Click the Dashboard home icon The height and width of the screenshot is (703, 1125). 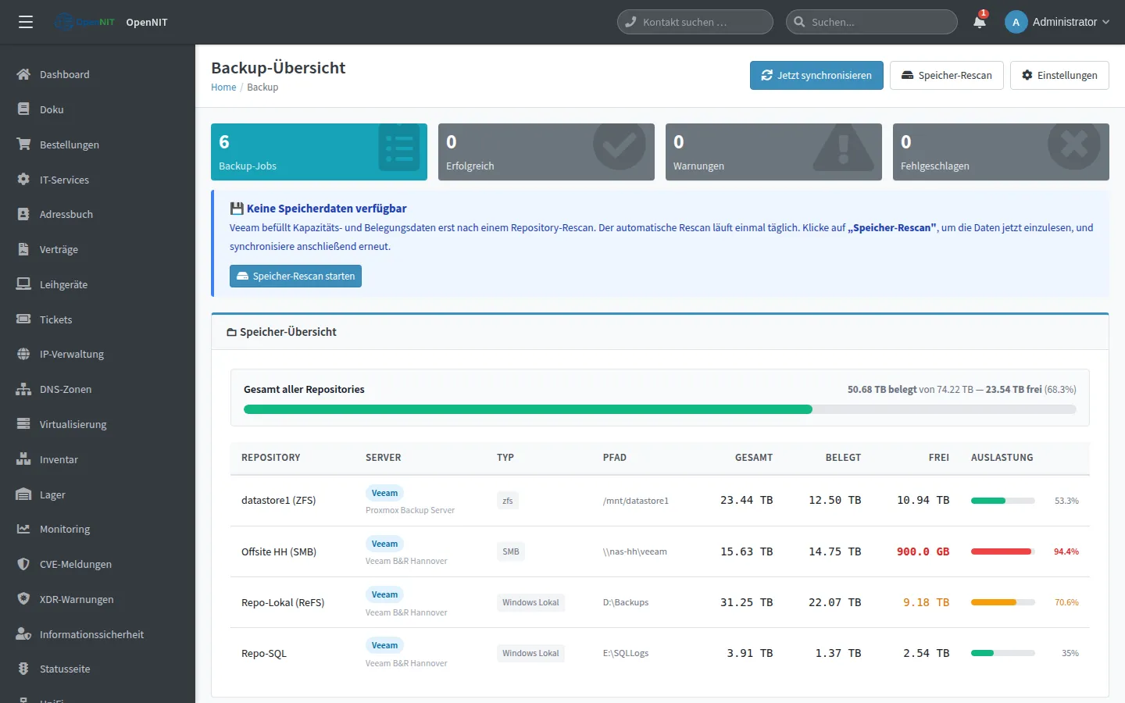coord(23,74)
